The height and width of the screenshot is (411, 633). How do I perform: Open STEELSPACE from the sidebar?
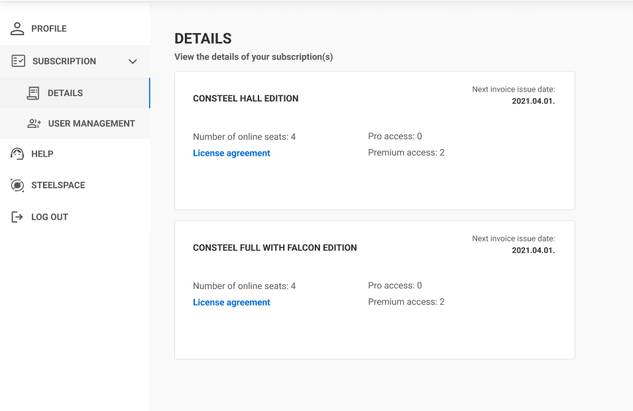point(58,186)
